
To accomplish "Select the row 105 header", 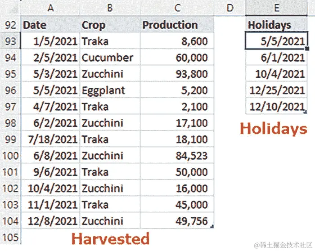I will (x=10, y=238).
